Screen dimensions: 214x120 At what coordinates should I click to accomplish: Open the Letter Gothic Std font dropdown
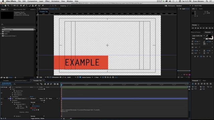[x=198, y=36]
